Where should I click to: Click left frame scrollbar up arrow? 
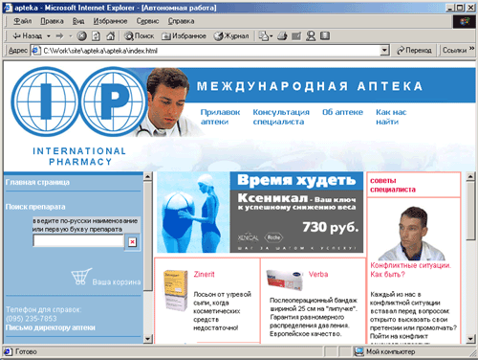pos(148,176)
